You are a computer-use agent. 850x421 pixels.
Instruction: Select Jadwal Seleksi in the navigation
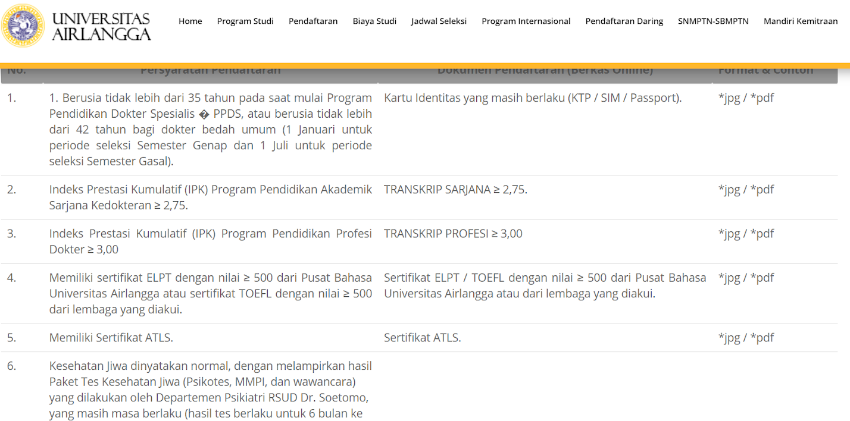click(439, 21)
